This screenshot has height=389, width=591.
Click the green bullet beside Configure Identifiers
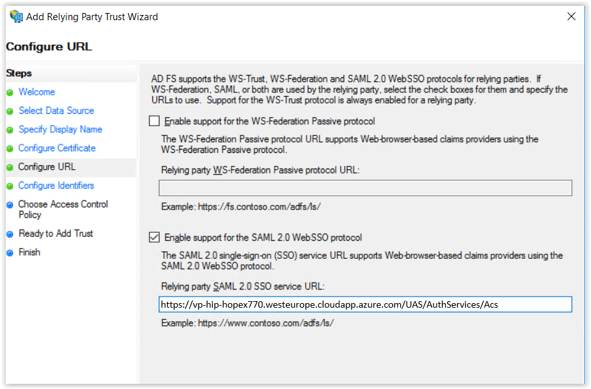(10, 186)
